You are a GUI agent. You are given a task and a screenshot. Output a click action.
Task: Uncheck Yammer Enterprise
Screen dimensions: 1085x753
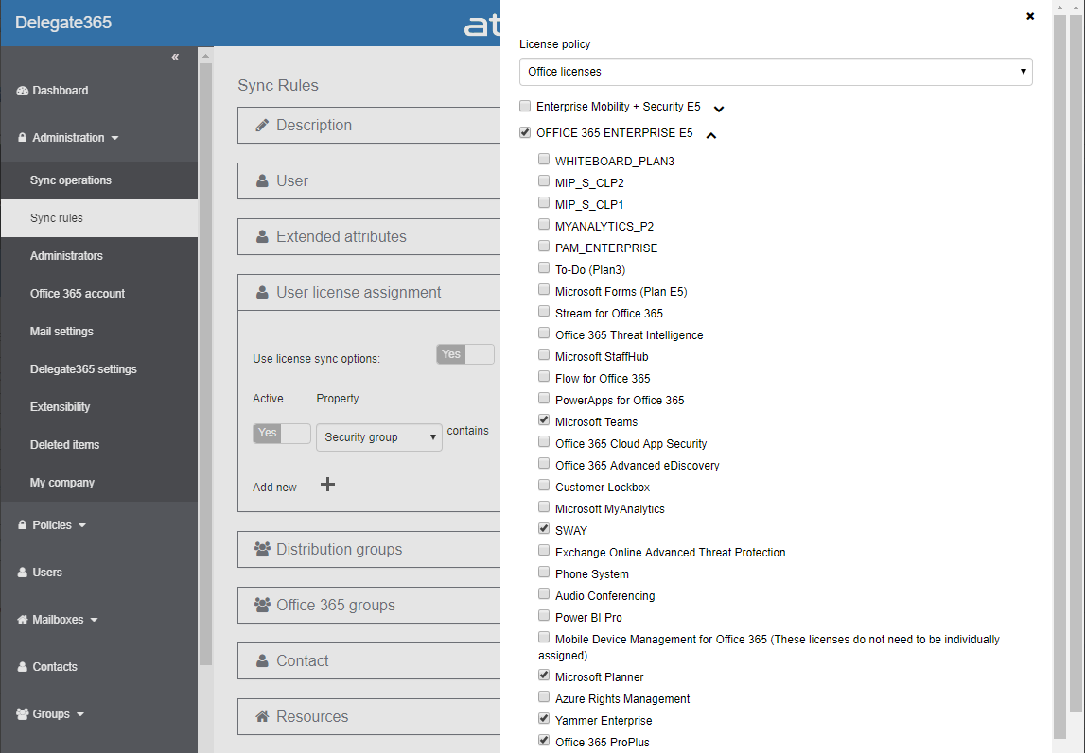tap(544, 718)
